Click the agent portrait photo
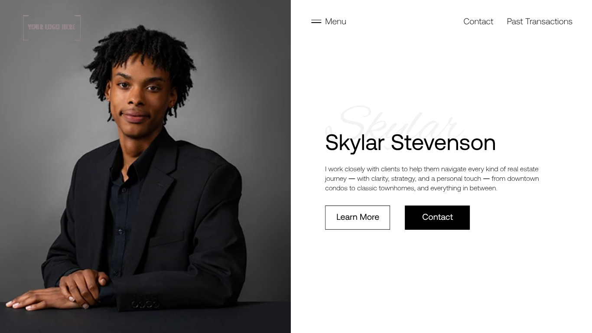The width and height of the screenshot is (592, 333). [x=145, y=166]
